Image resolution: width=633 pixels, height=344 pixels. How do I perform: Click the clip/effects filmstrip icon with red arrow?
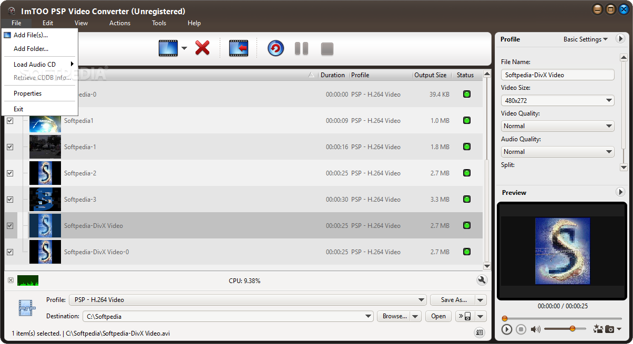[x=238, y=48]
